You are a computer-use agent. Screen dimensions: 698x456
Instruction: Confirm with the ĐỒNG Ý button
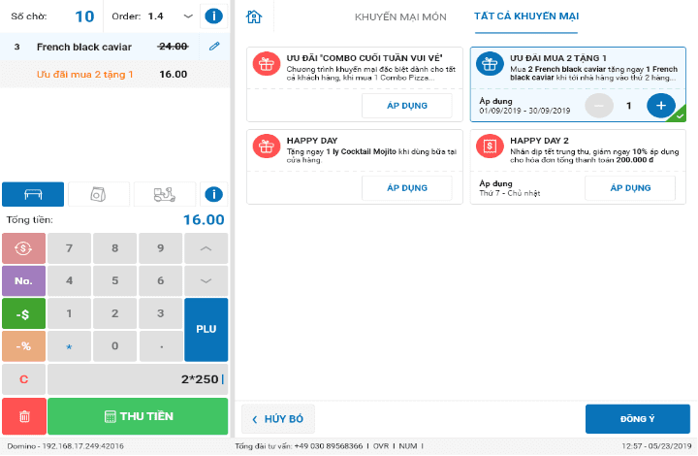(x=637, y=419)
